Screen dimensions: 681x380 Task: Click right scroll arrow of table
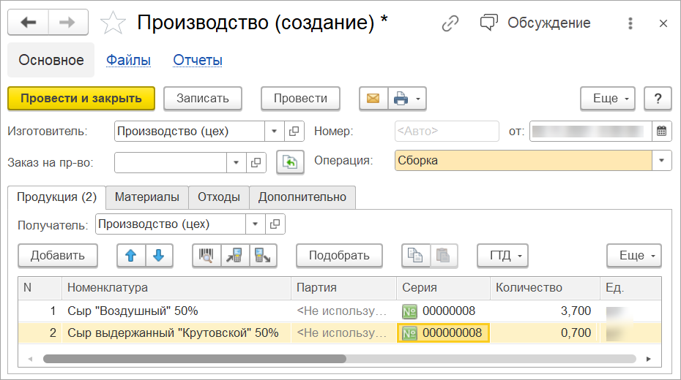649,359
